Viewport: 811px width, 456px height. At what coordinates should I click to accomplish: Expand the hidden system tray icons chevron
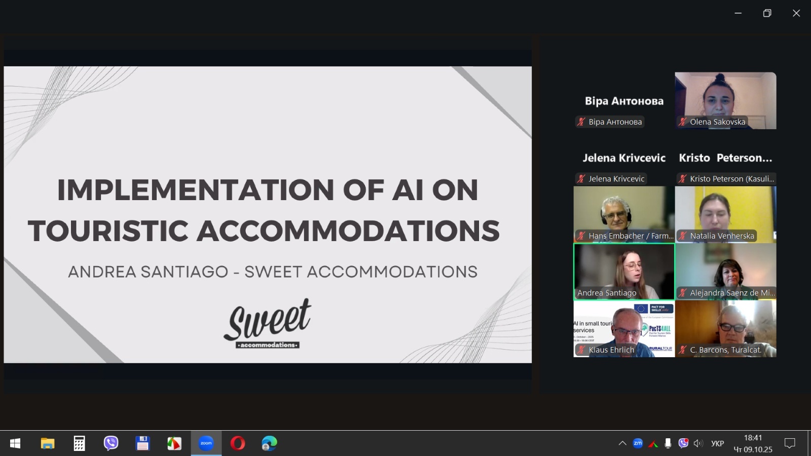tap(622, 443)
